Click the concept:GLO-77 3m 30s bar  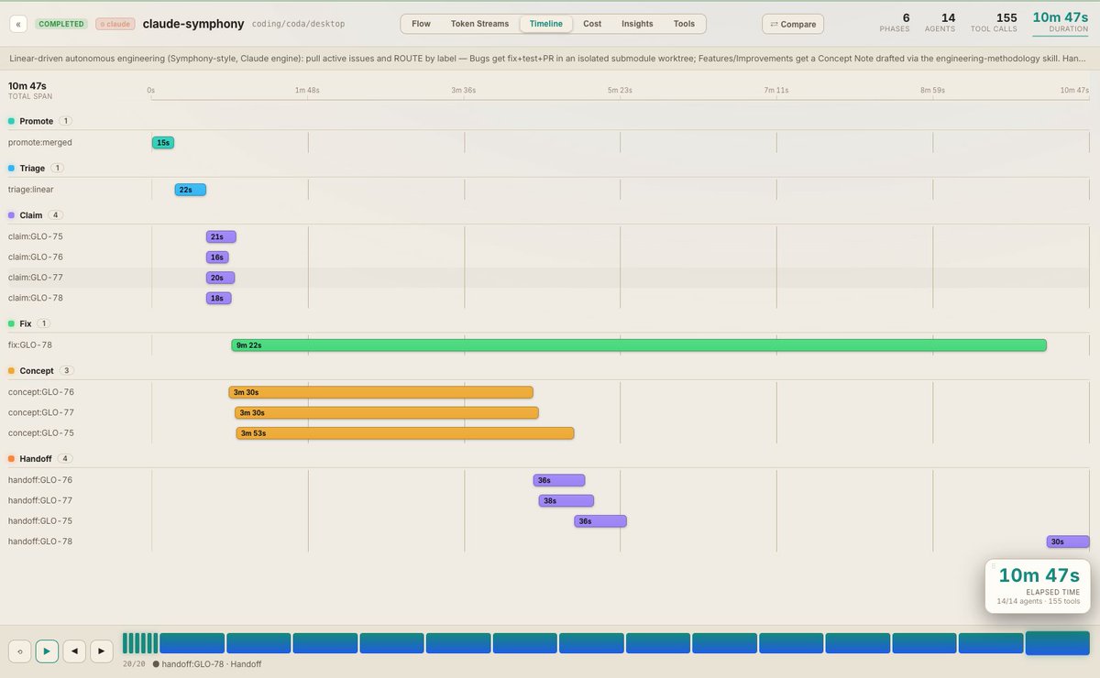click(387, 412)
